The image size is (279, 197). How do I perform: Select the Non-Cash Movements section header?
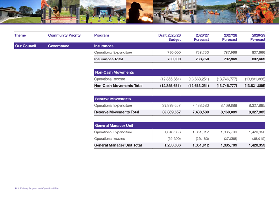click(179, 72)
